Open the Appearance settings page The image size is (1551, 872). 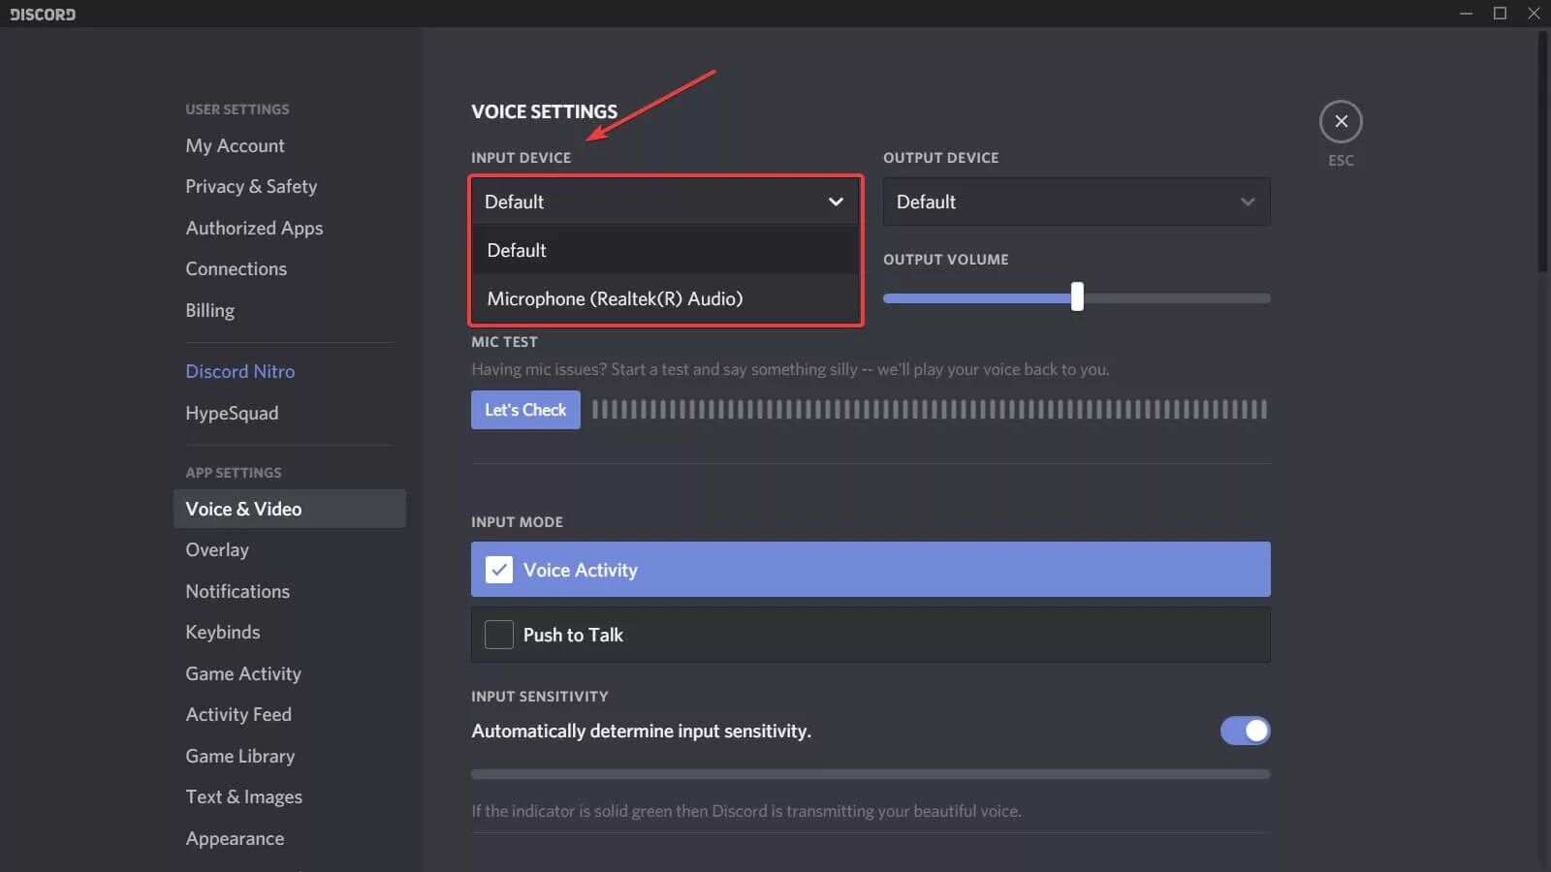tap(235, 838)
